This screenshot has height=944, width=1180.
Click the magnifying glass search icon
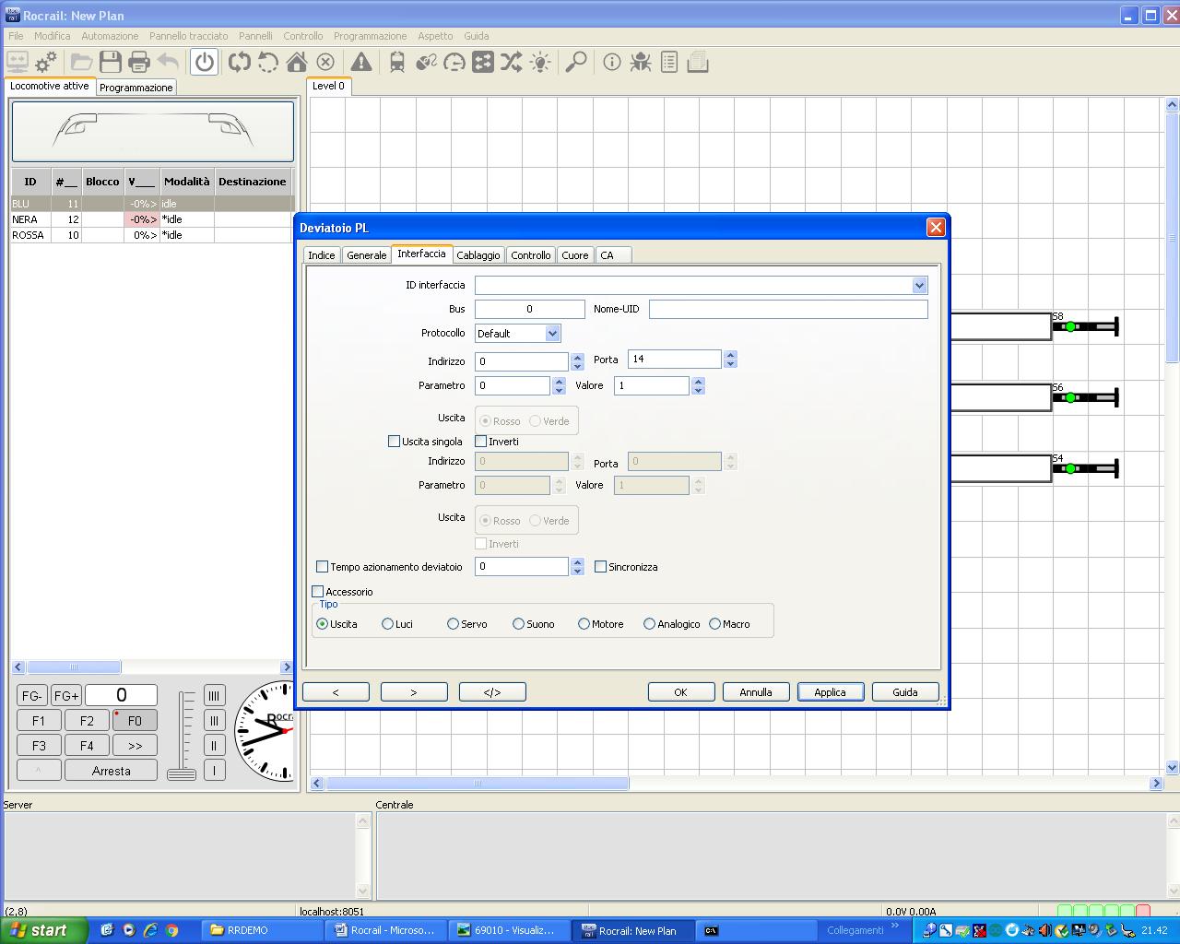coord(576,62)
